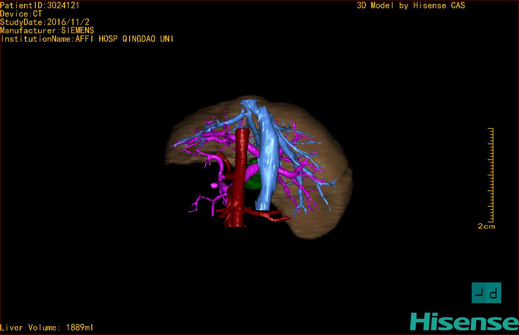Select the StudyDate:2016/11/2 text
Screen dimensions: 519x335
pos(45,22)
